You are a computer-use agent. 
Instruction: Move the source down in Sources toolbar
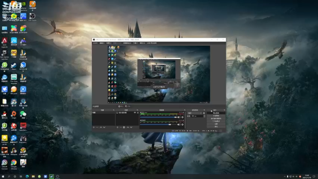coord(131,127)
